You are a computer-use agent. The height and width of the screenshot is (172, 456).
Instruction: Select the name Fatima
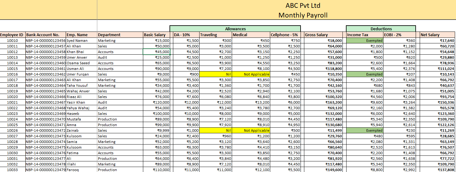point(82,153)
